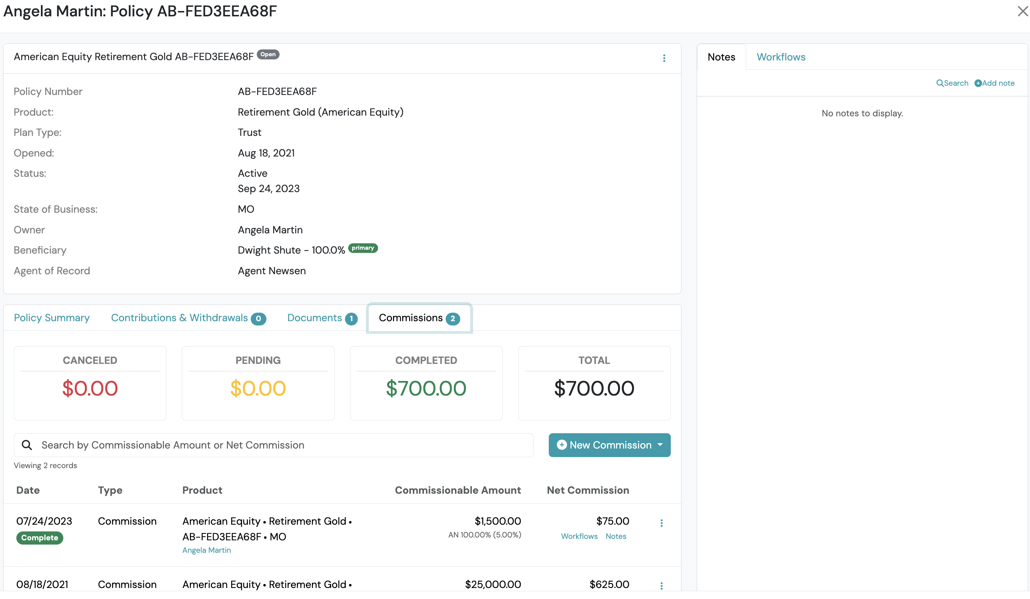Click the Retirement Gold (American Equity) product value
Image resolution: width=1030 pixels, height=599 pixels.
click(x=320, y=112)
